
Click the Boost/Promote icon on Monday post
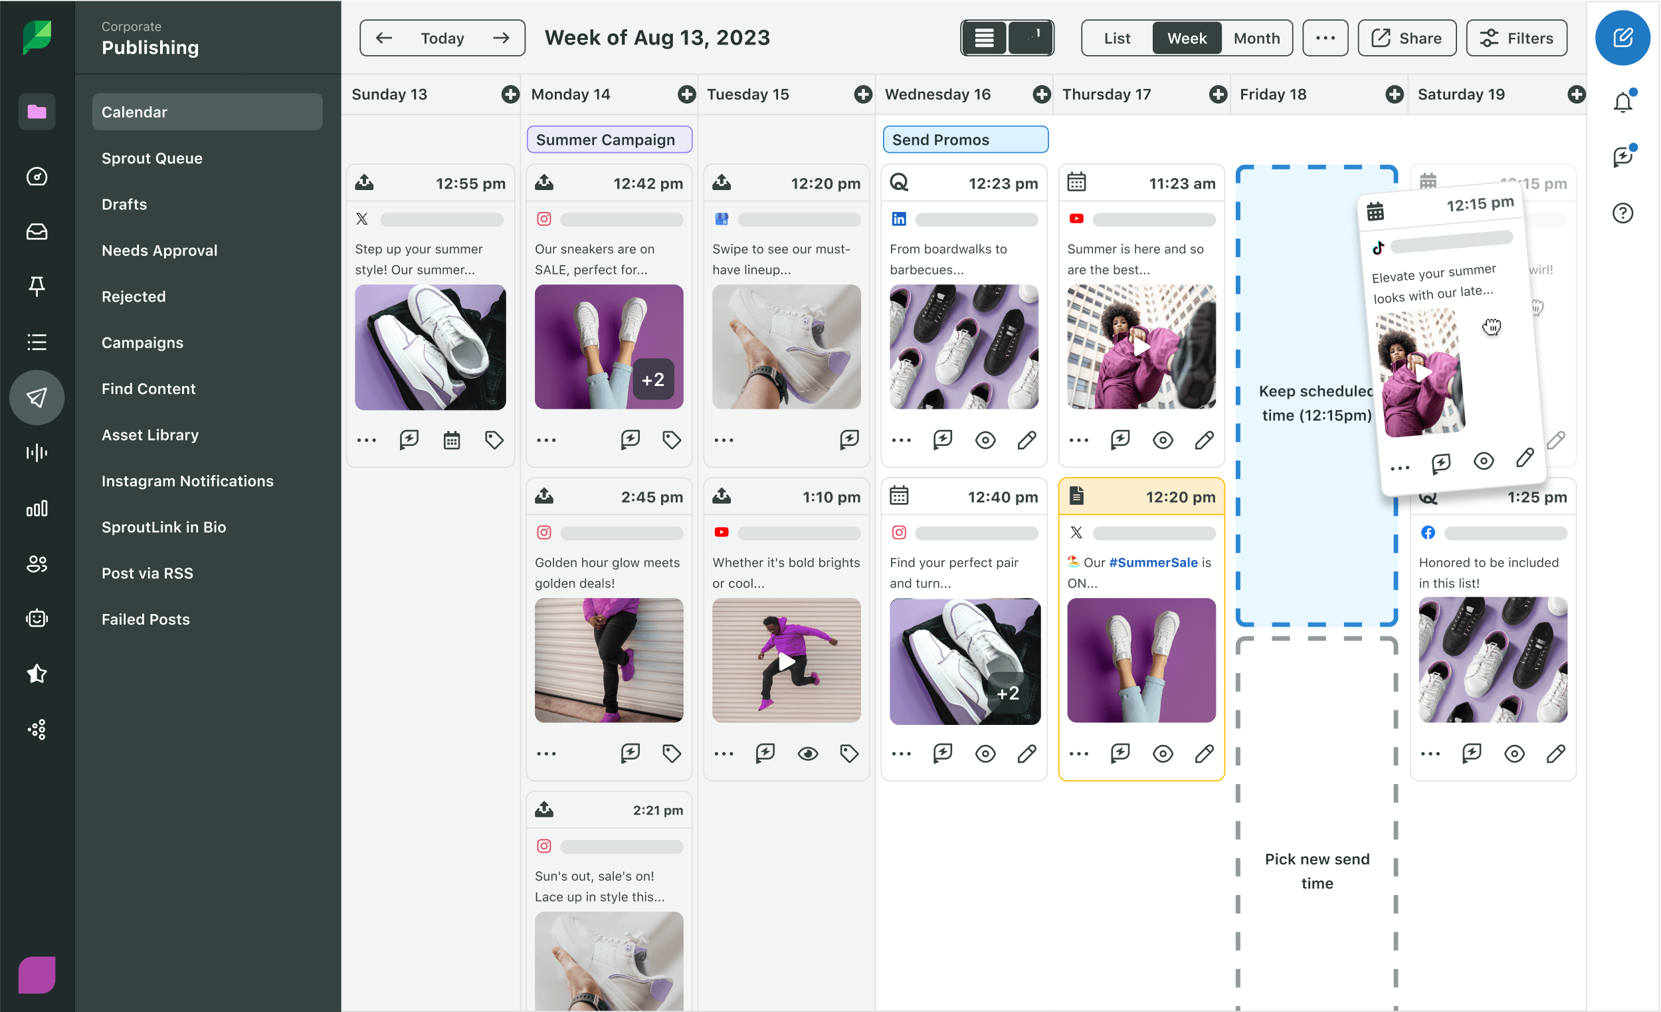point(631,438)
